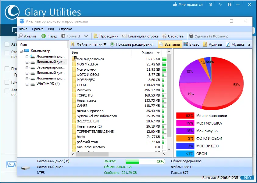This screenshot has width=257, height=183.
Task: Click the Размер column sort arrow
Action: (158, 53)
